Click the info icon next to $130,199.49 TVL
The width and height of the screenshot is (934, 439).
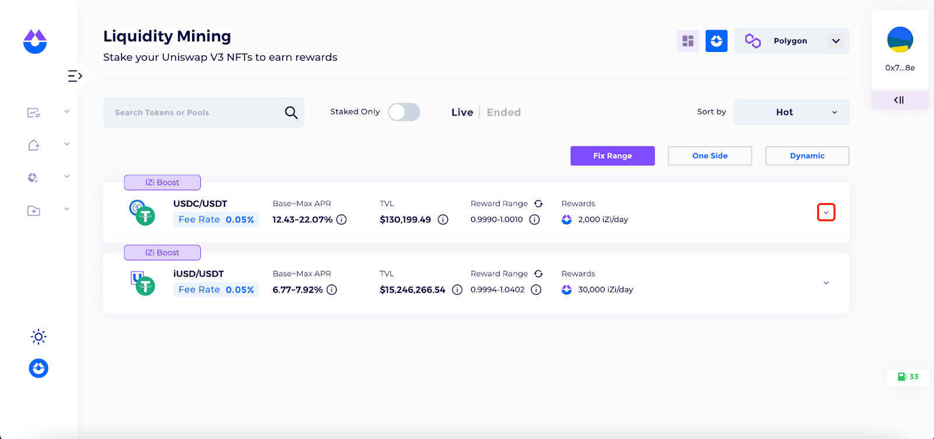click(x=443, y=219)
